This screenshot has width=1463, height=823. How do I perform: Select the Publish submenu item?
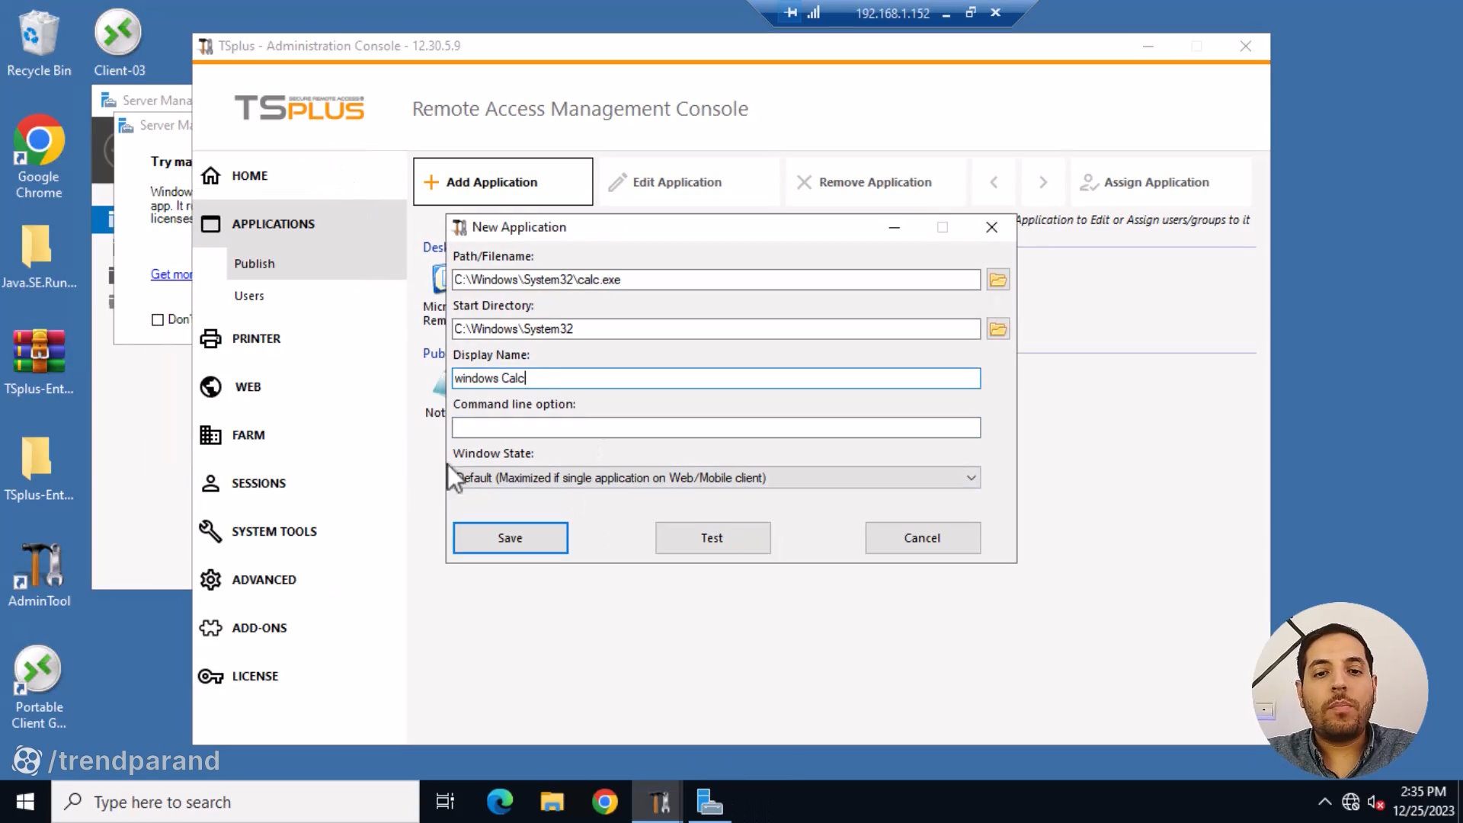point(255,264)
